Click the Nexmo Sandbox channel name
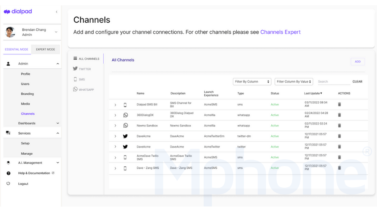 (147, 126)
